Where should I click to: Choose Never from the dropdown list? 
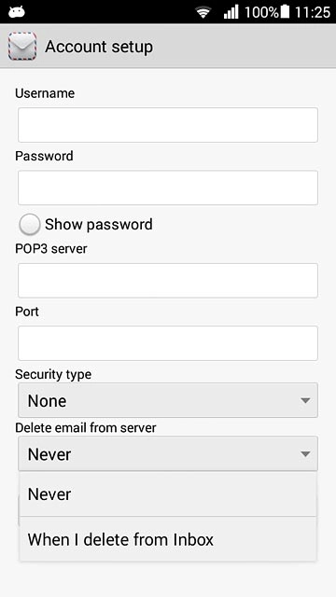click(x=168, y=494)
